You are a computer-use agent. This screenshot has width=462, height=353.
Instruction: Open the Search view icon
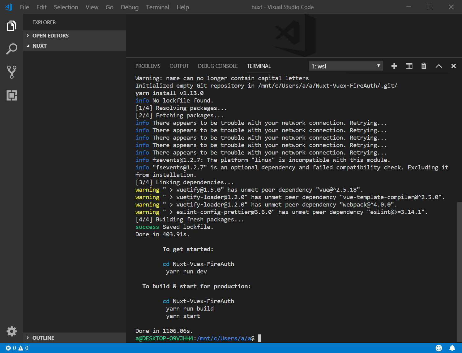(11, 49)
